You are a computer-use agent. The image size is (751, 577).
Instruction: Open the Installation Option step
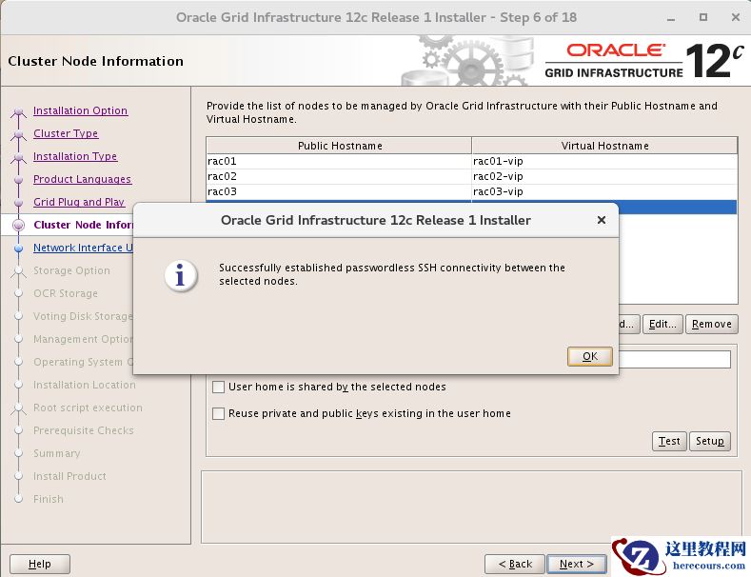click(81, 110)
